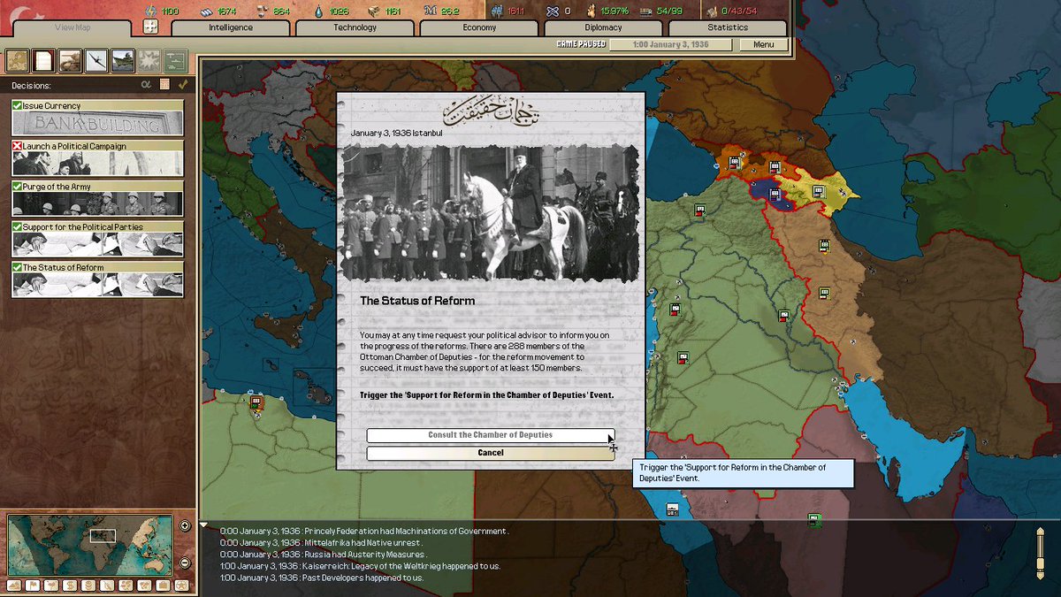Open the decisions list paper icon
1061x597 pixels.
click(x=43, y=61)
